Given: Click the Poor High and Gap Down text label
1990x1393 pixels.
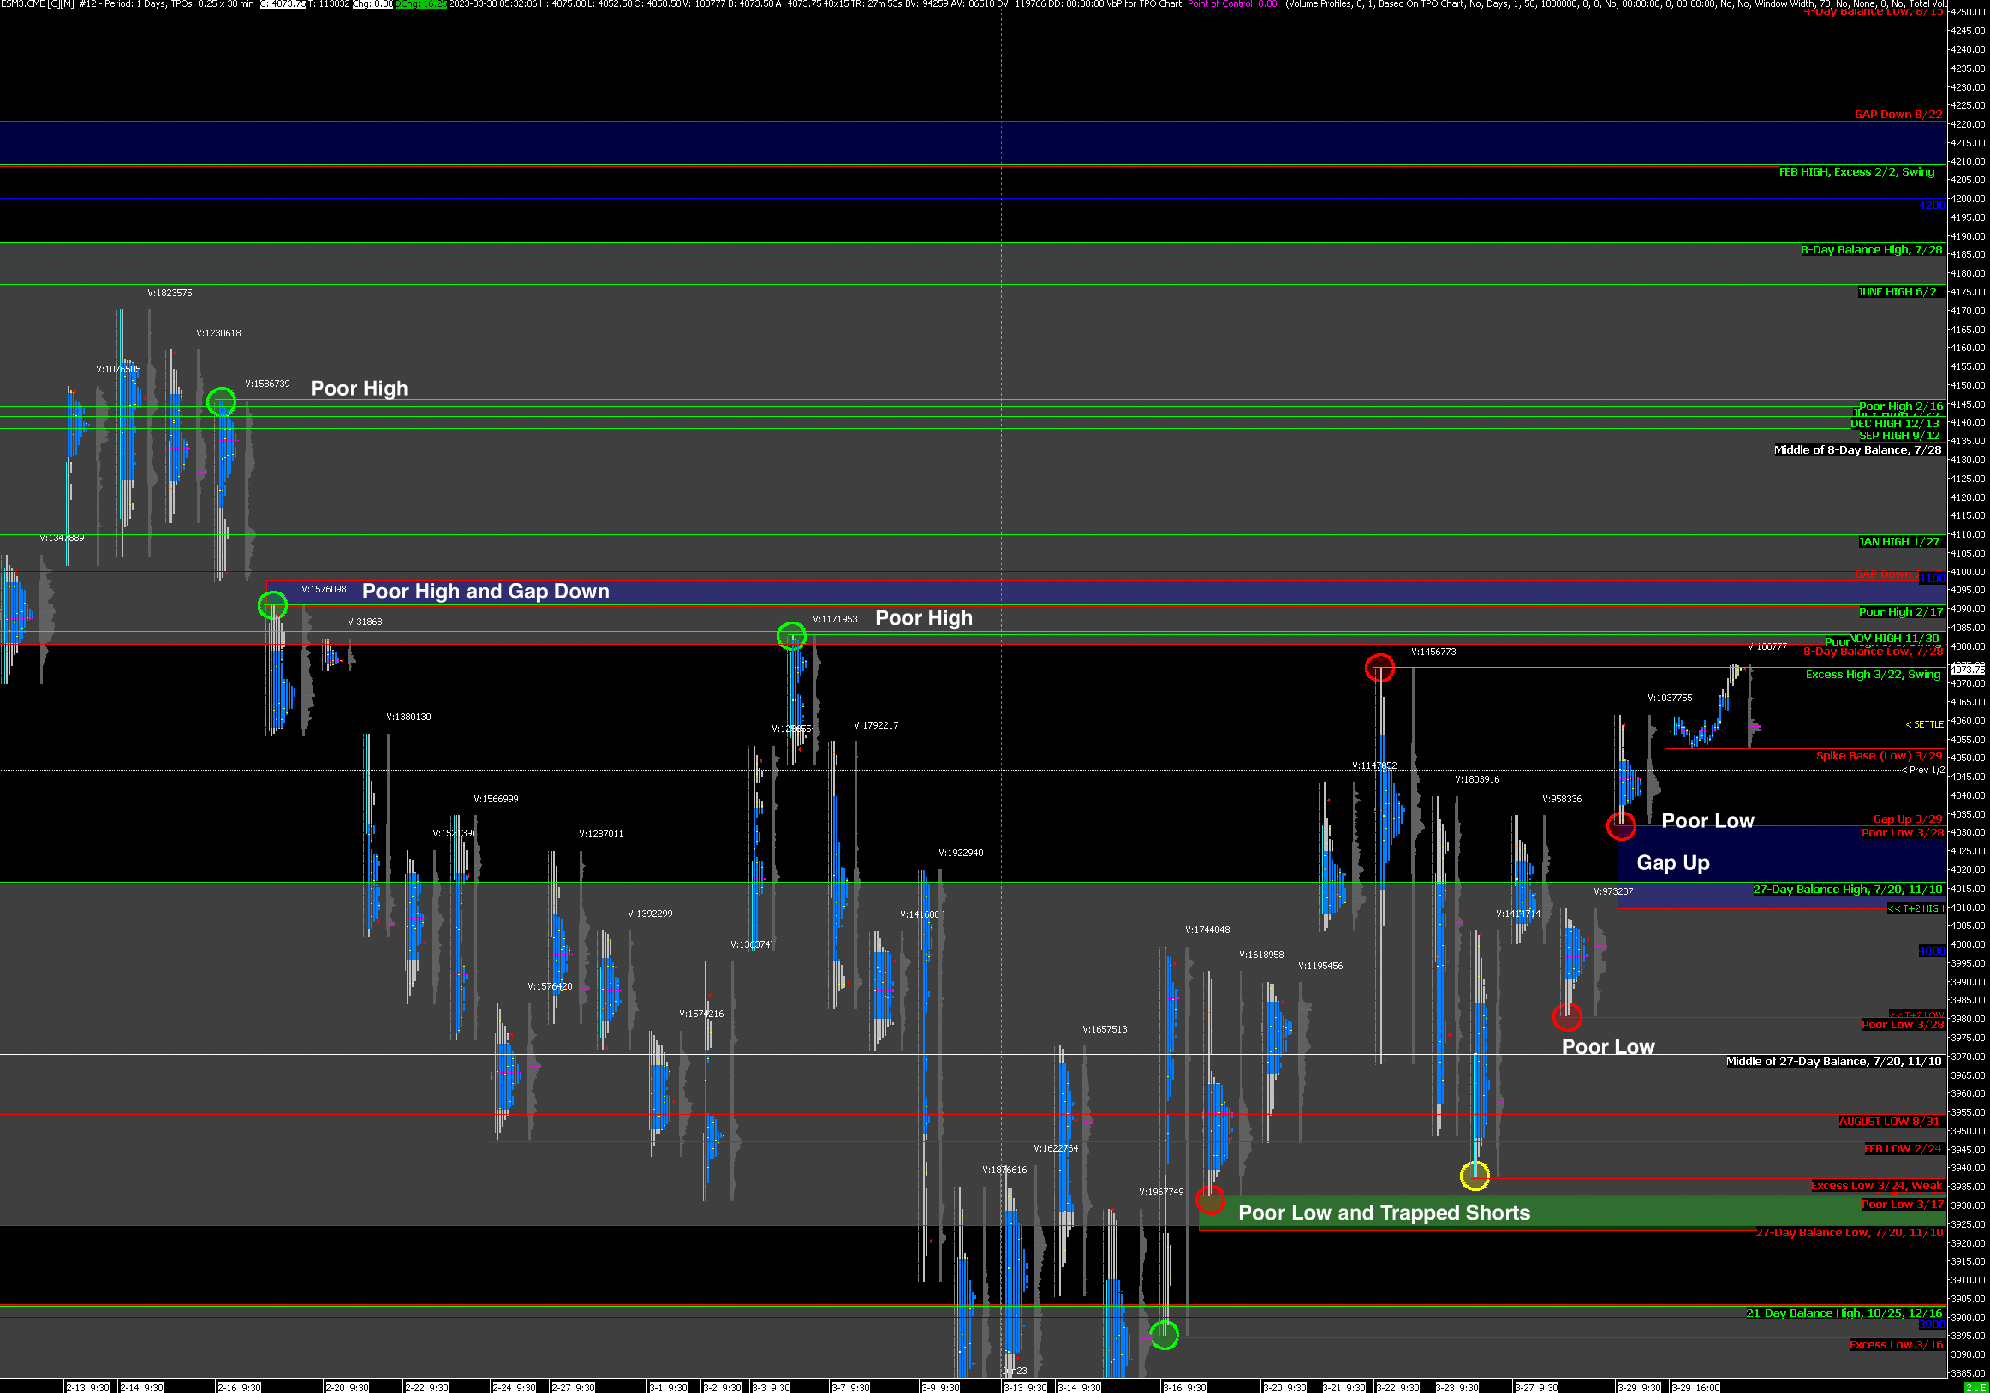Looking at the screenshot, I should pyautogui.click(x=486, y=591).
